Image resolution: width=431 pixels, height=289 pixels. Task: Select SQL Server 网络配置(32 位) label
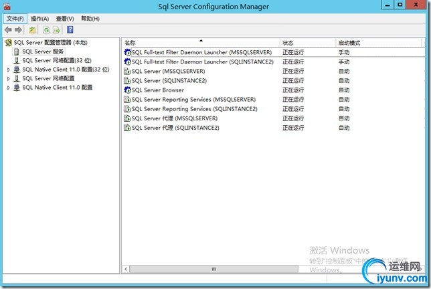pyautogui.click(x=57, y=60)
